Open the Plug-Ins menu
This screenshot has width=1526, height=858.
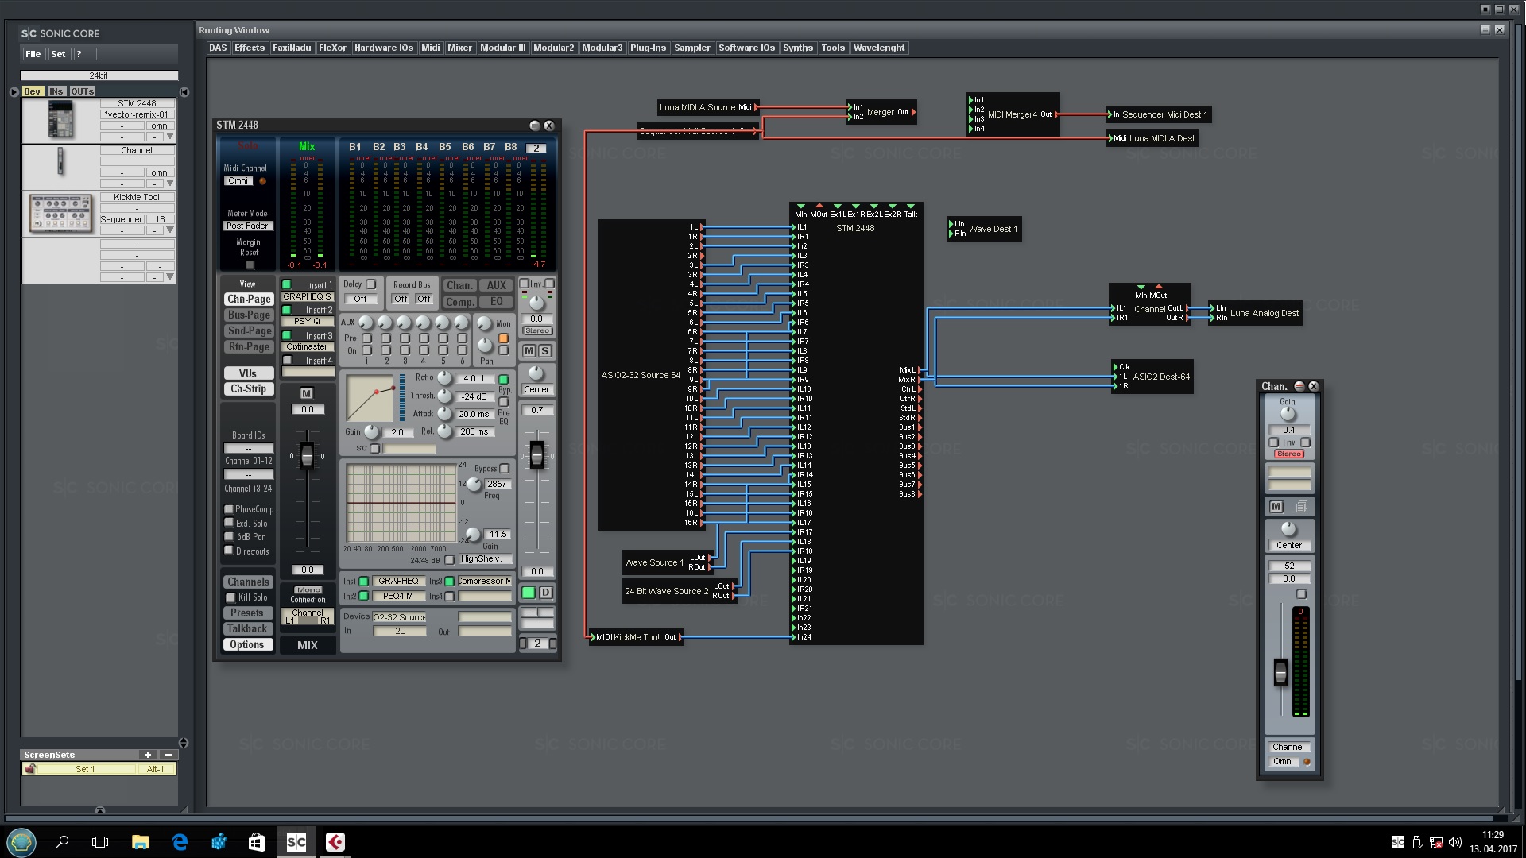[648, 48]
